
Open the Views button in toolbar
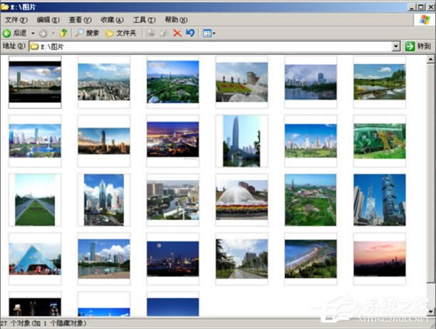[x=207, y=33]
